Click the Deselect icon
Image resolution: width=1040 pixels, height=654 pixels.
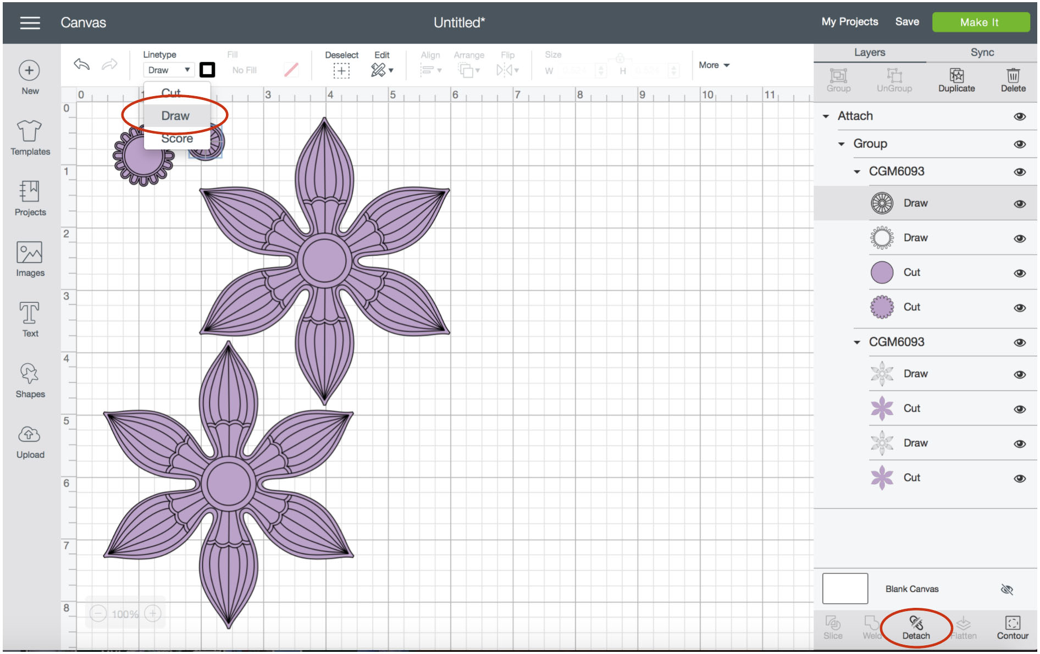pyautogui.click(x=341, y=70)
